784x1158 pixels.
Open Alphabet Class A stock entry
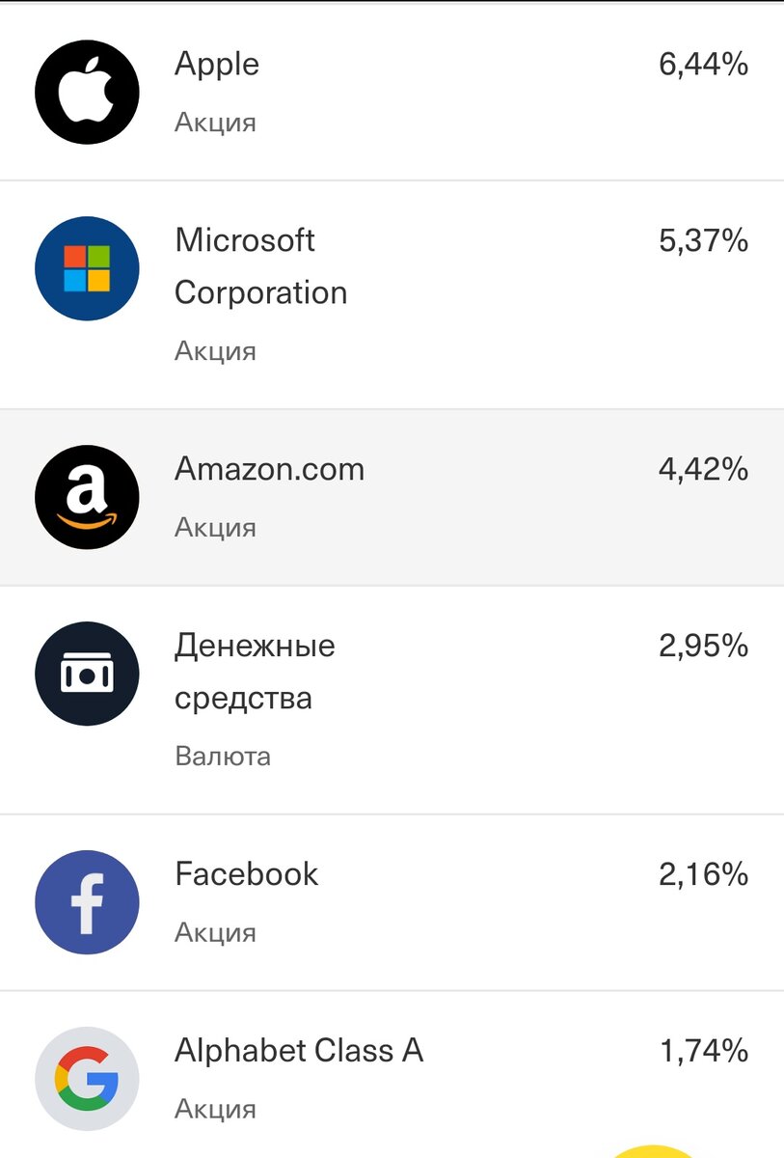pos(392,1075)
